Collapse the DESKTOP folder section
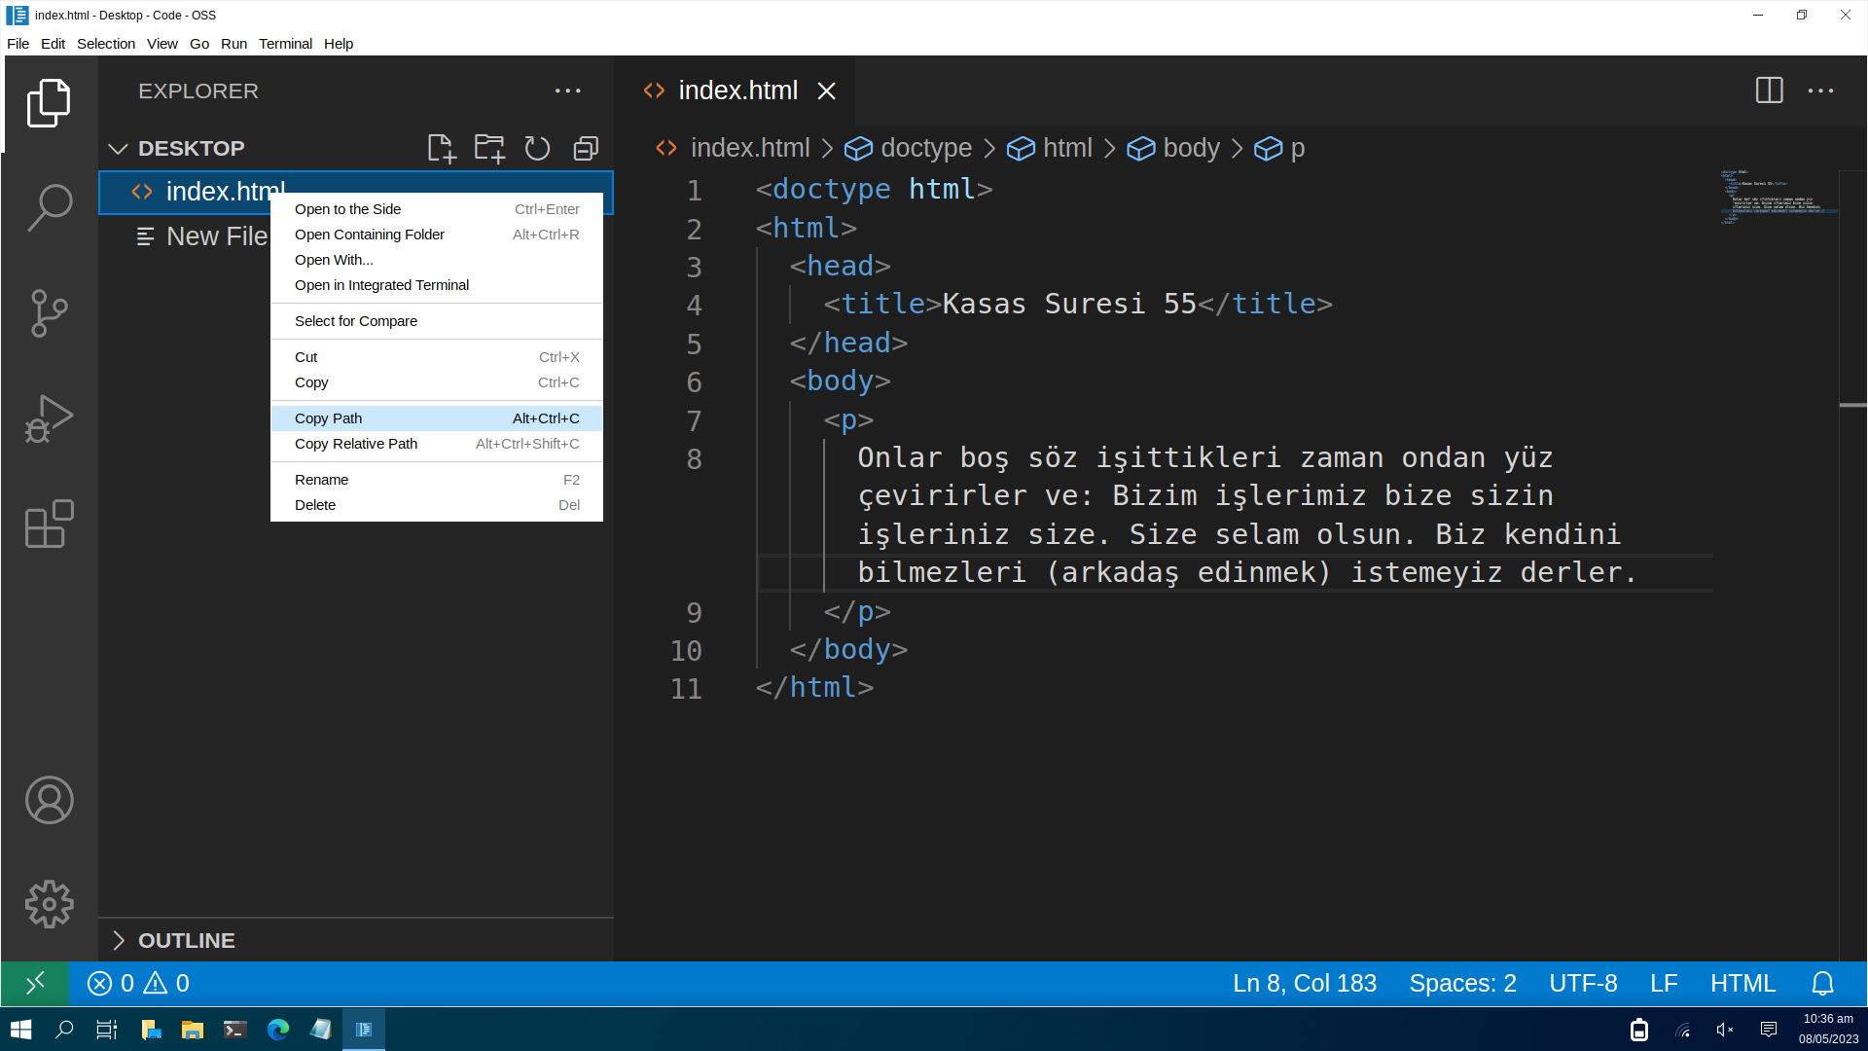Screen dimensions: 1868x1051 (119, 148)
